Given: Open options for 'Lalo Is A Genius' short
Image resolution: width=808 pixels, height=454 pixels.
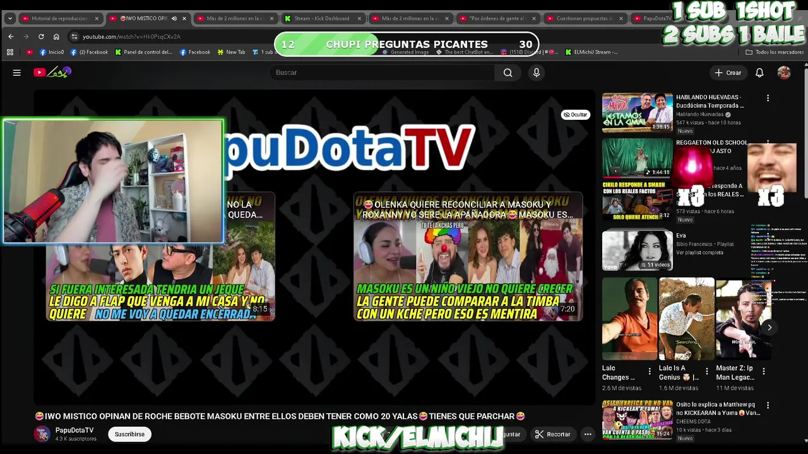Looking at the screenshot, I should [x=706, y=371].
